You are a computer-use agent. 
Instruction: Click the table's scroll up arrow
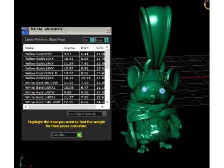click(x=107, y=47)
